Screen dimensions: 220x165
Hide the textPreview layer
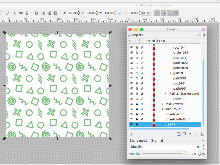point(131,104)
